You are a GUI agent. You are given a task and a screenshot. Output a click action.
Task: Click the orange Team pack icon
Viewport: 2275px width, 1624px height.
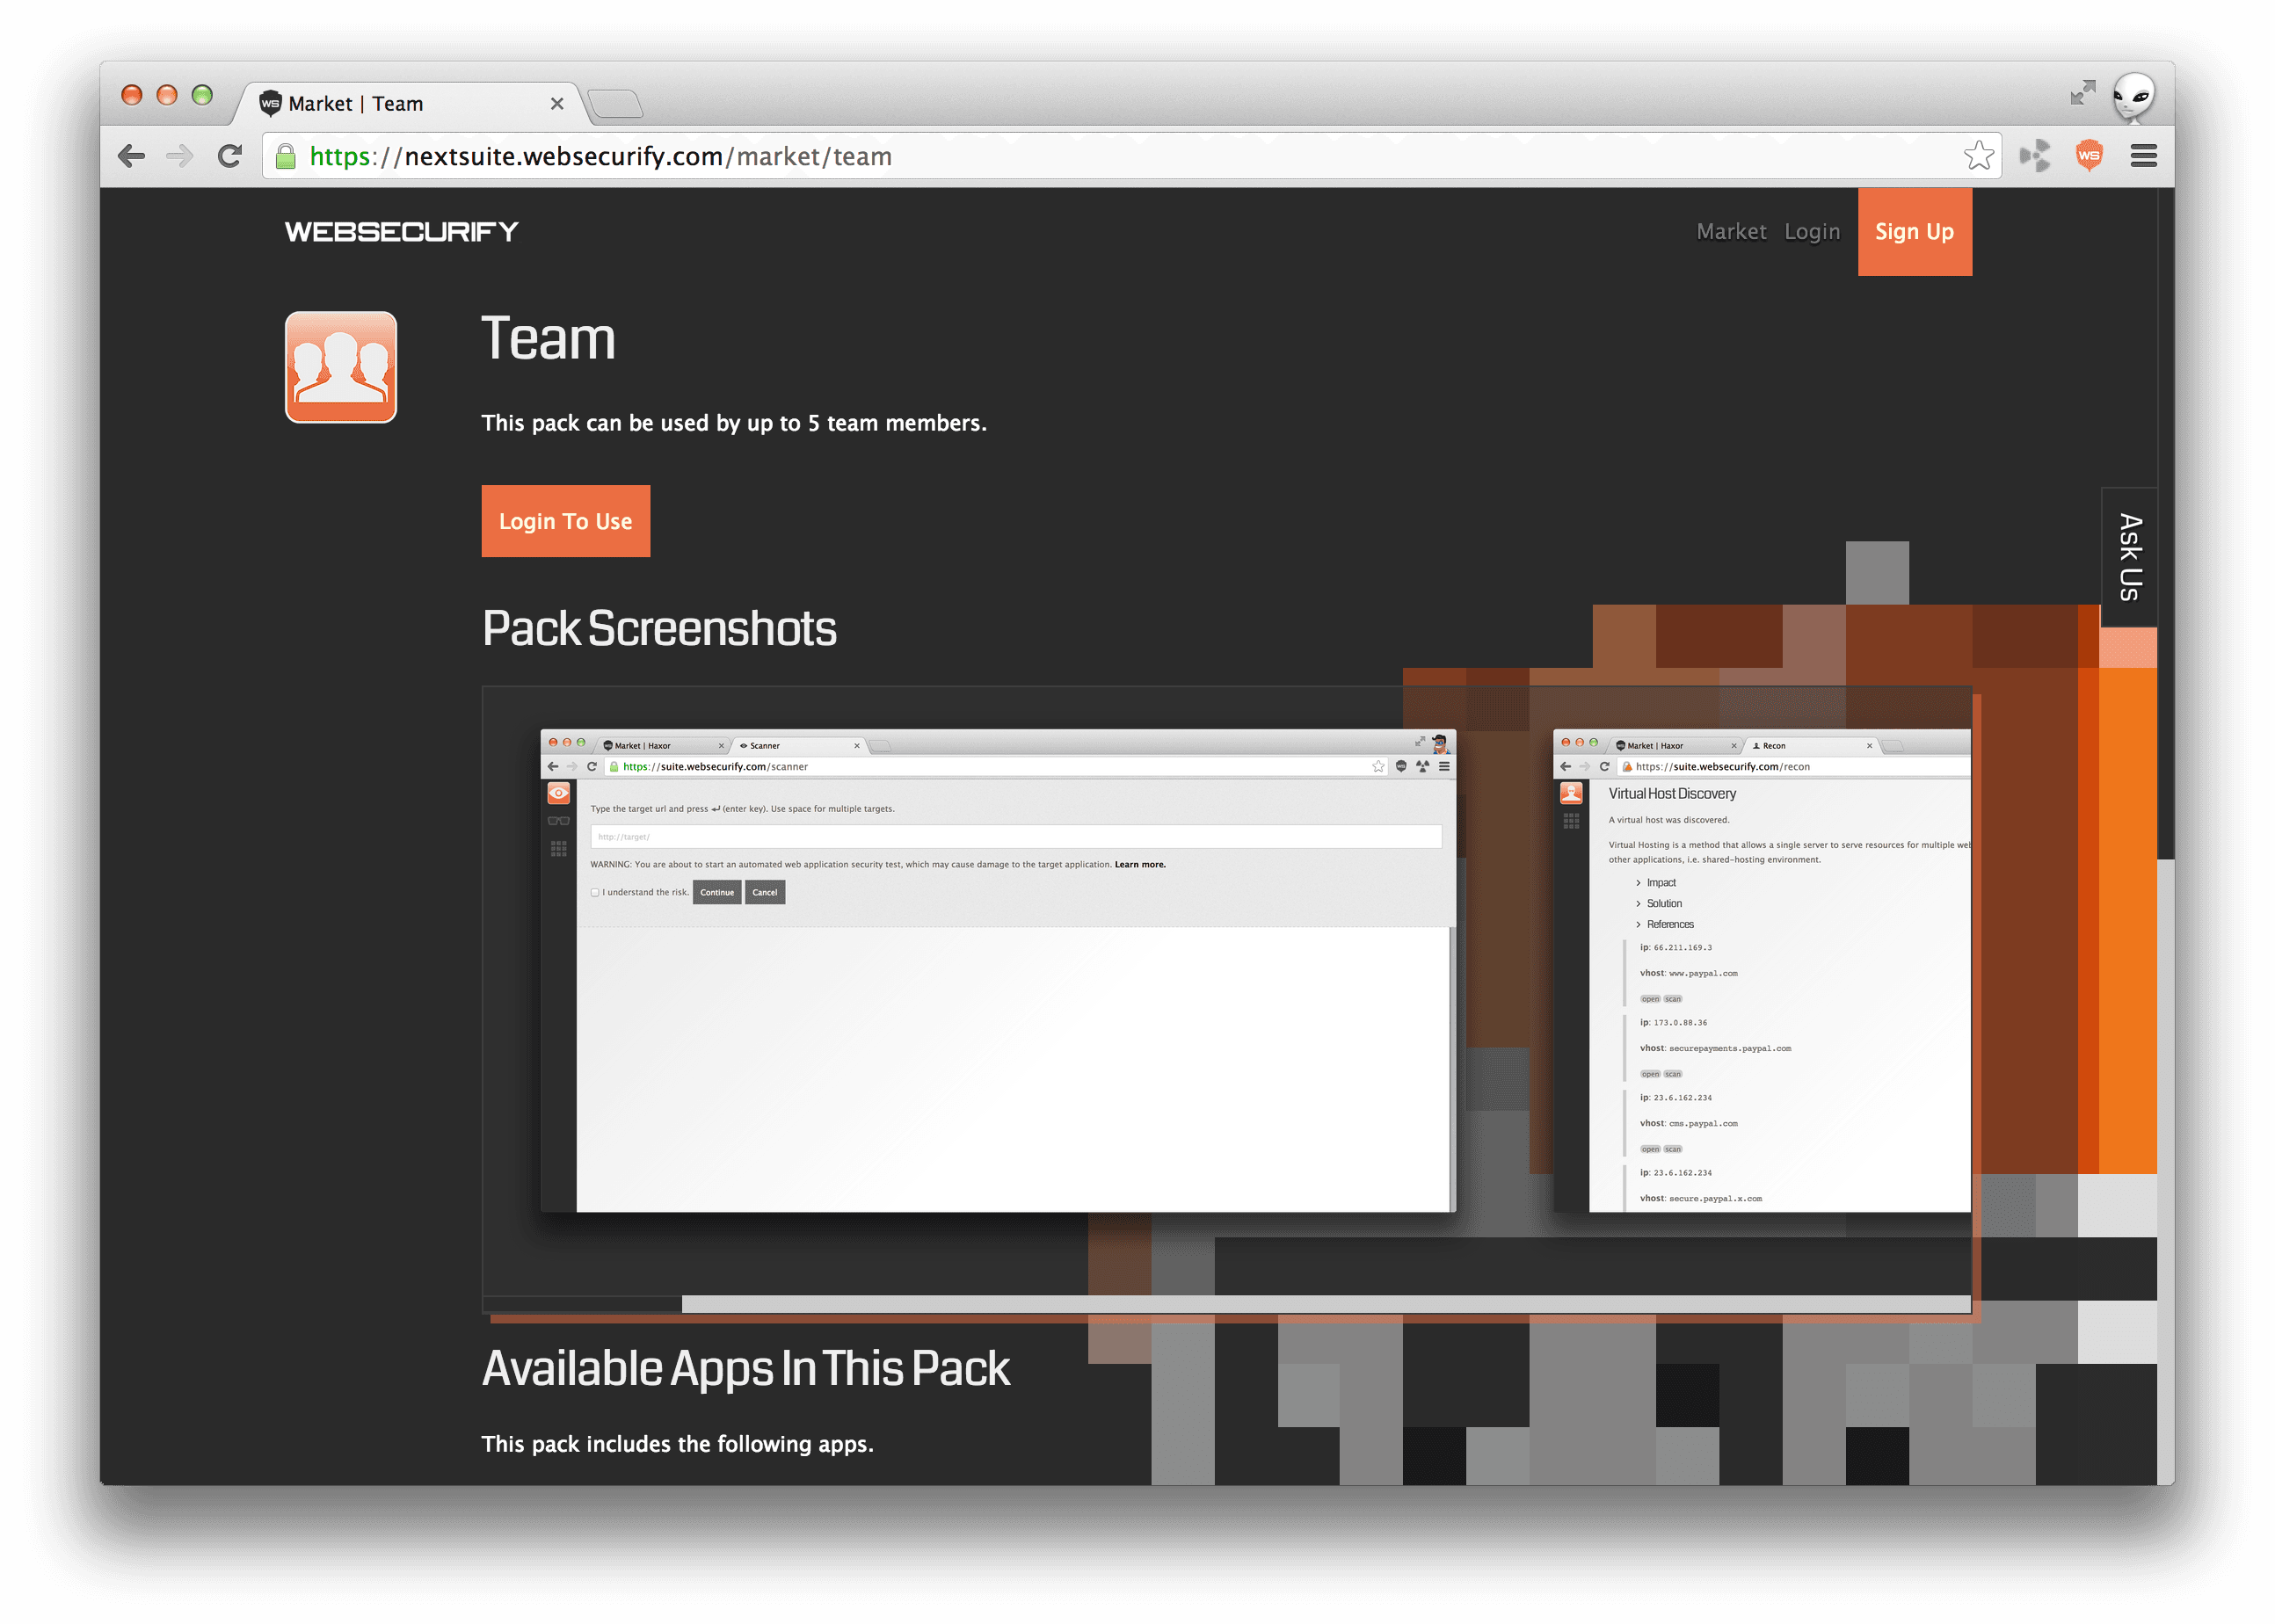pos(341,367)
